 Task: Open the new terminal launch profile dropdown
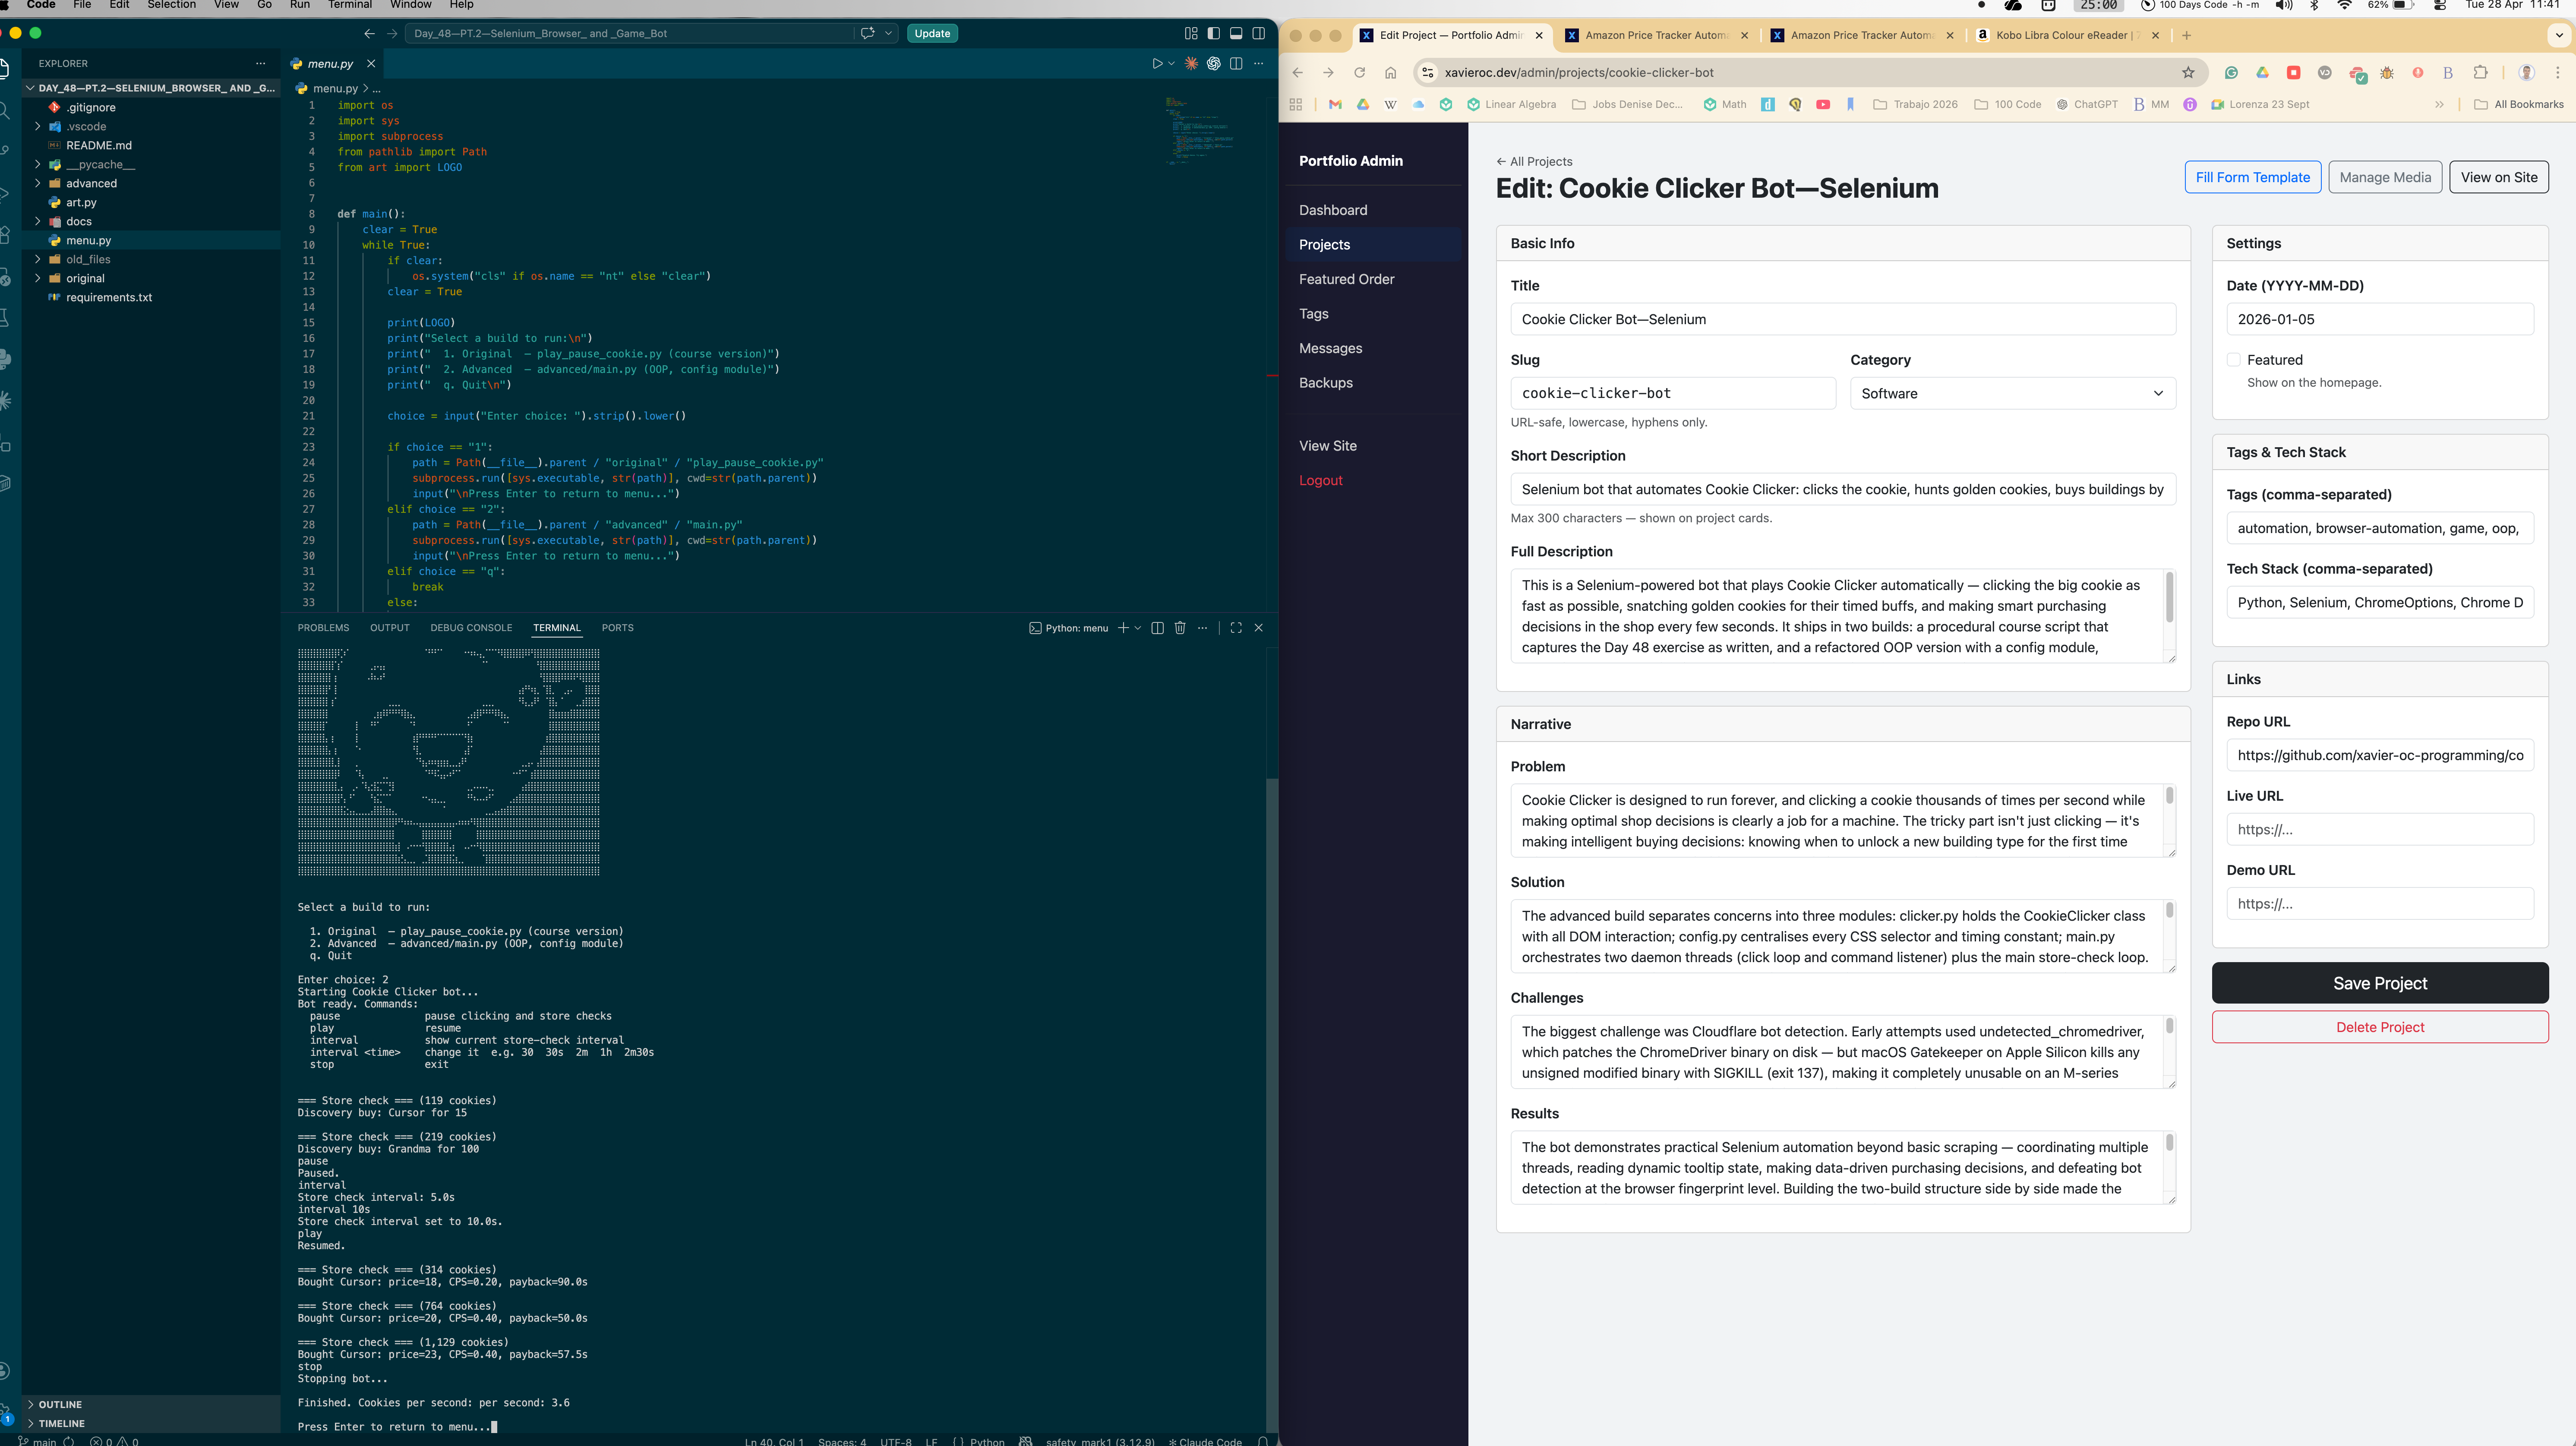1138,628
